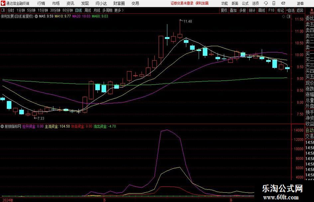
Task: Open the 画线 drawing tools
Action: (x=262, y=10)
